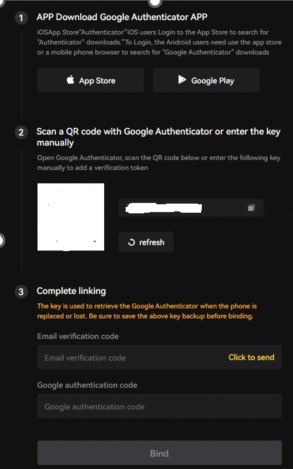The width and height of the screenshot is (293, 469).
Task: Send email code via Click to send
Action: [251, 357]
